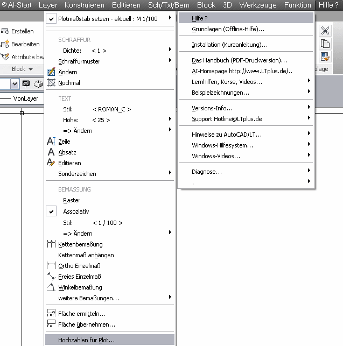The height and width of the screenshot is (346, 343).
Task: Select Windows-Videos entry
Action: tap(246, 156)
